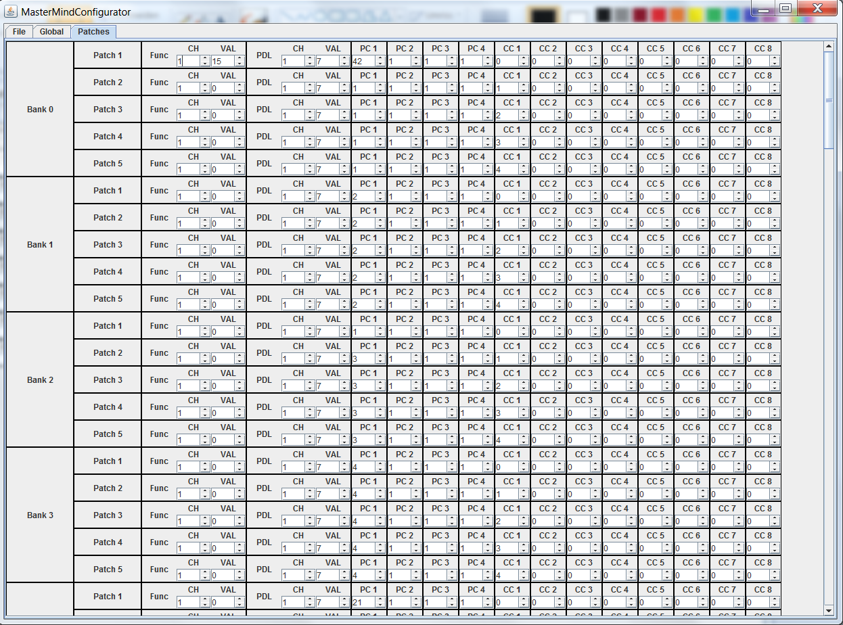The image size is (843, 625).
Task: Open the File tab
Action: [19, 32]
